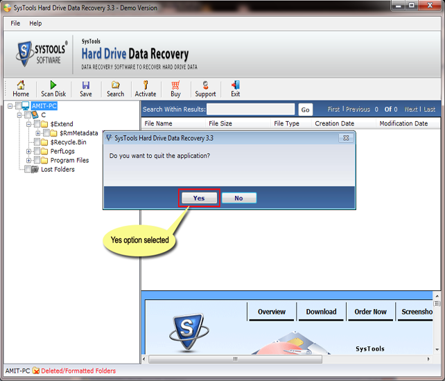Tick the Lost Folders checkbox
The image size is (445, 381).
pyautogui.click(x=28, y=169)
